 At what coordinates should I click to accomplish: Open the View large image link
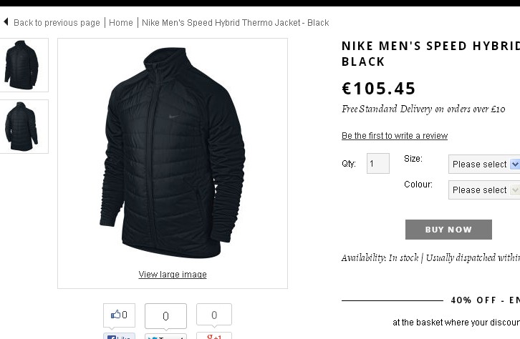tap(173, 275)
